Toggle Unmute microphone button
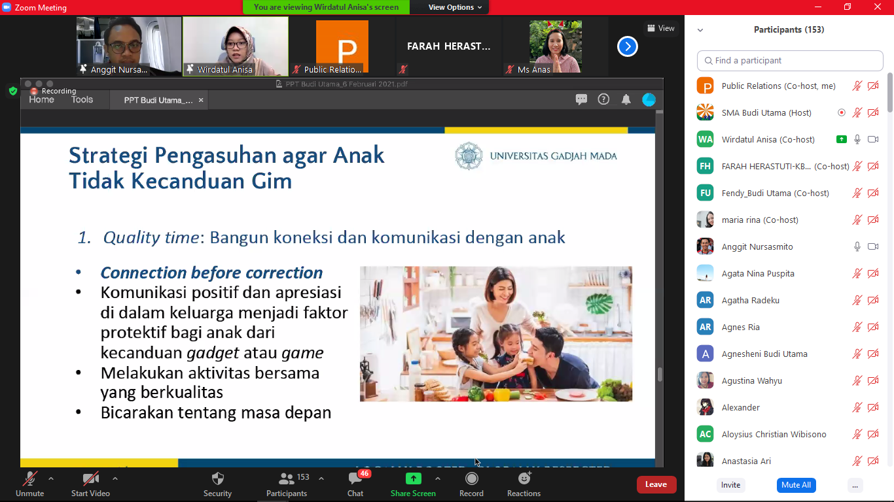 29,478
